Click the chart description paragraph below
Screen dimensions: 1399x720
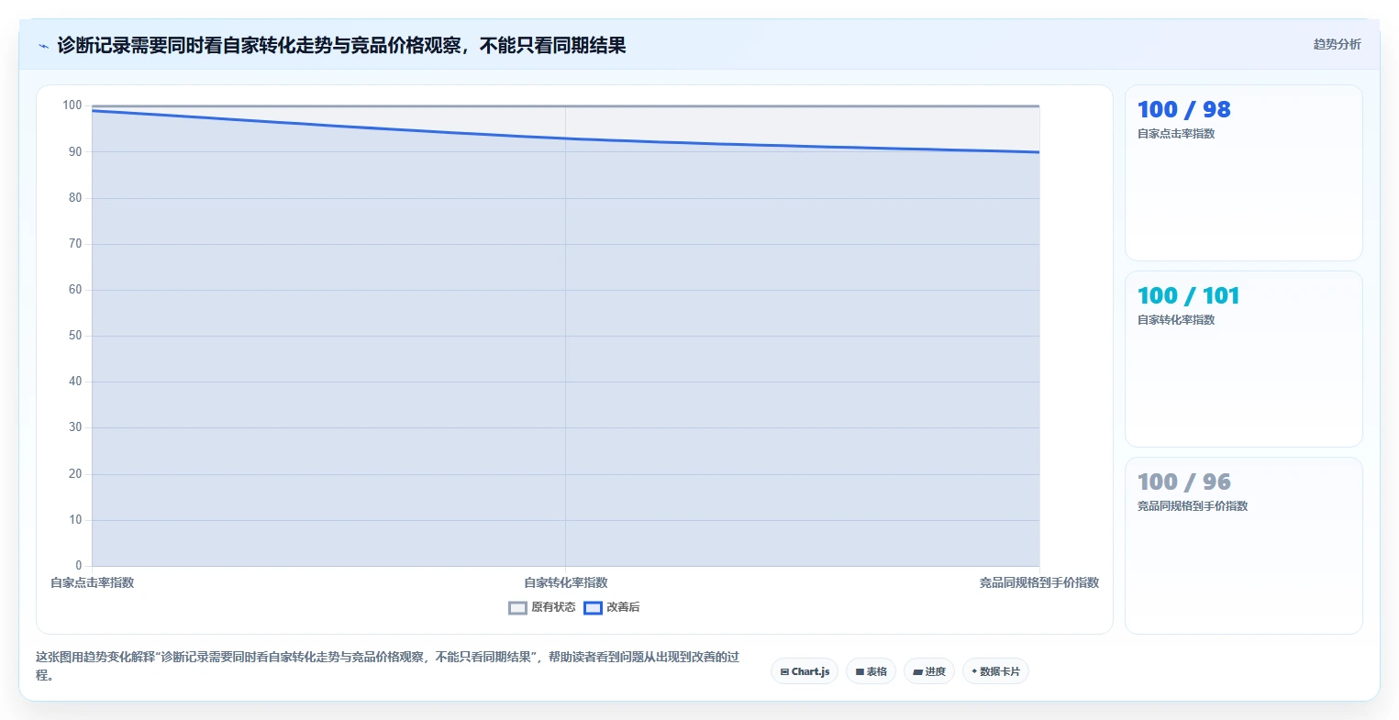(387, 666)
